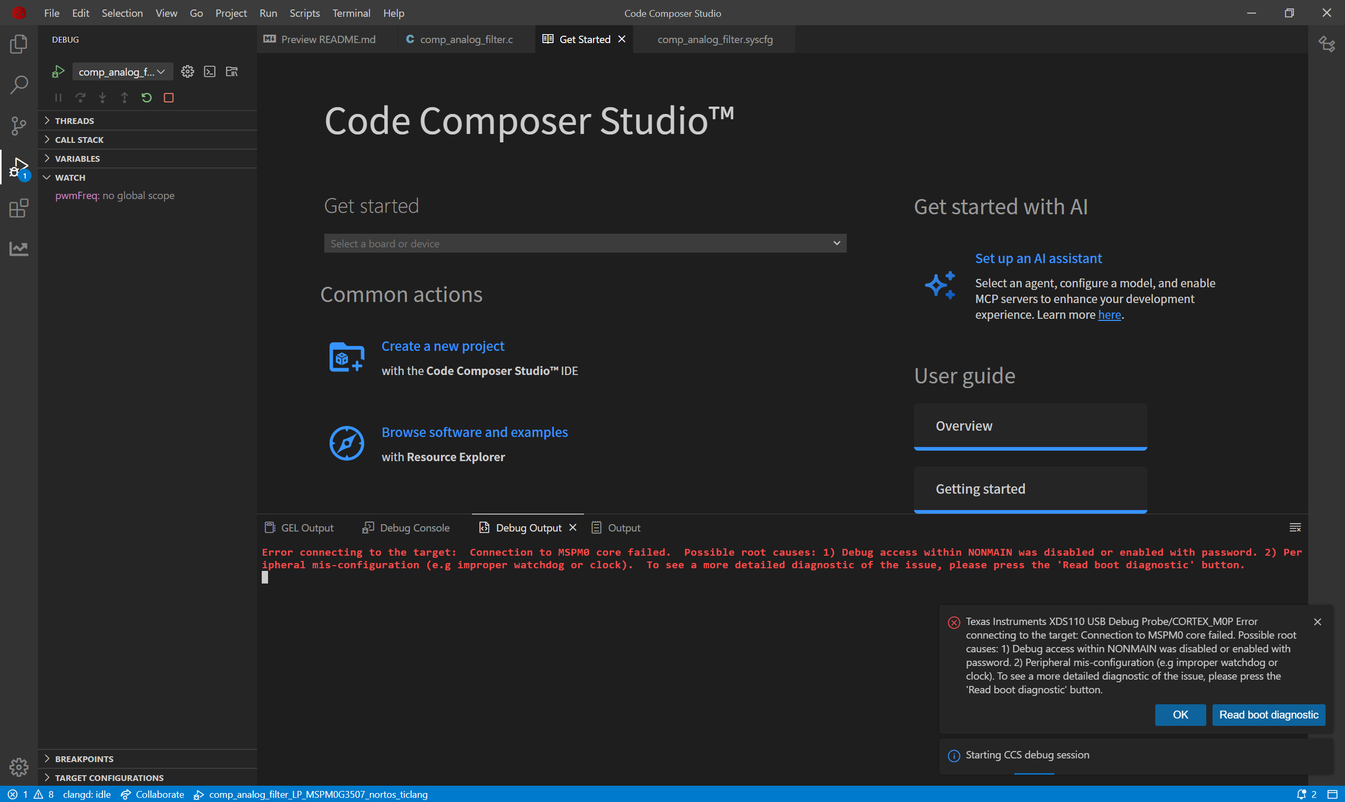Show errors count in status bar
1345x802 pixels.
(x=18, y=795)
